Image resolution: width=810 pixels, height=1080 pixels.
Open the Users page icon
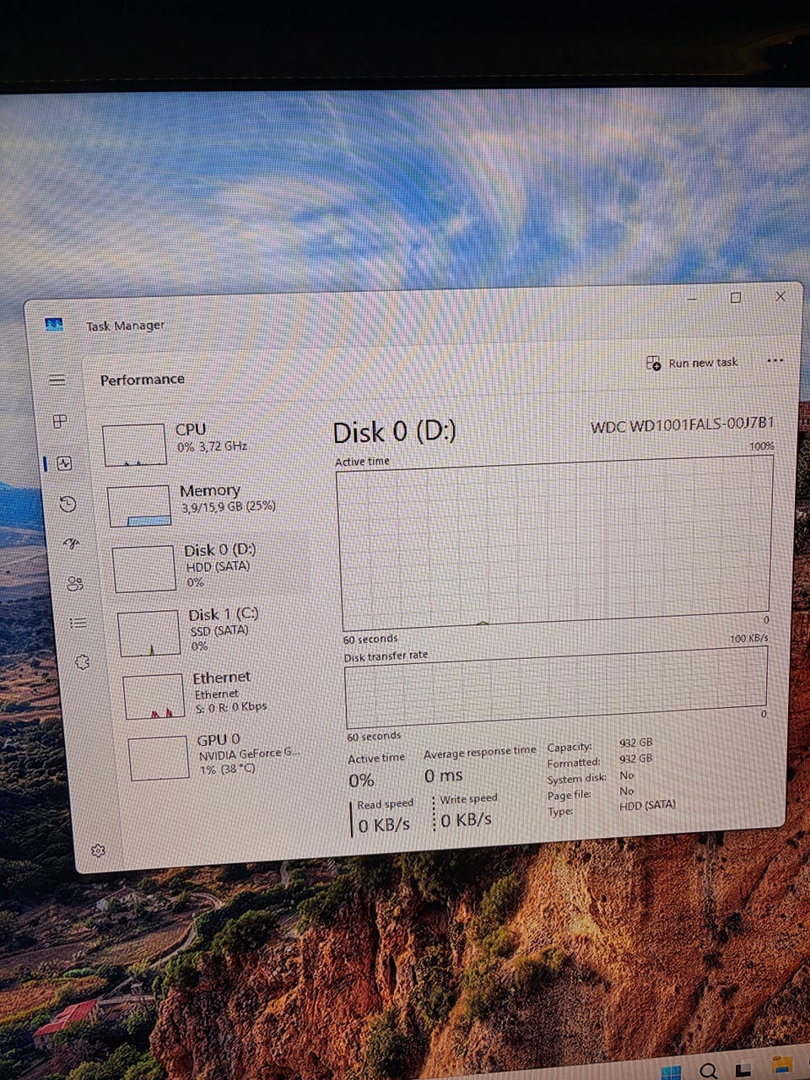point(75,583)
